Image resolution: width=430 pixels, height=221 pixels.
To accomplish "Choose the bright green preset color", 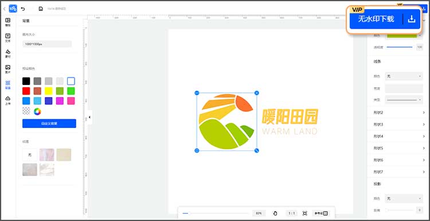I will click(x=71, y=91).
